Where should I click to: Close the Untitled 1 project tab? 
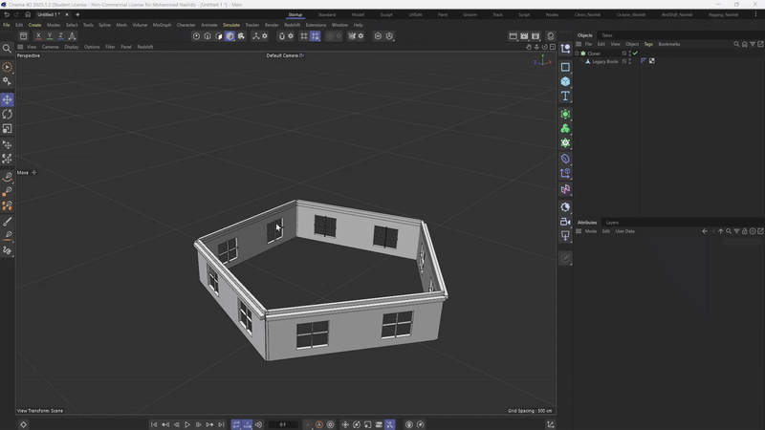click(67, 14)
